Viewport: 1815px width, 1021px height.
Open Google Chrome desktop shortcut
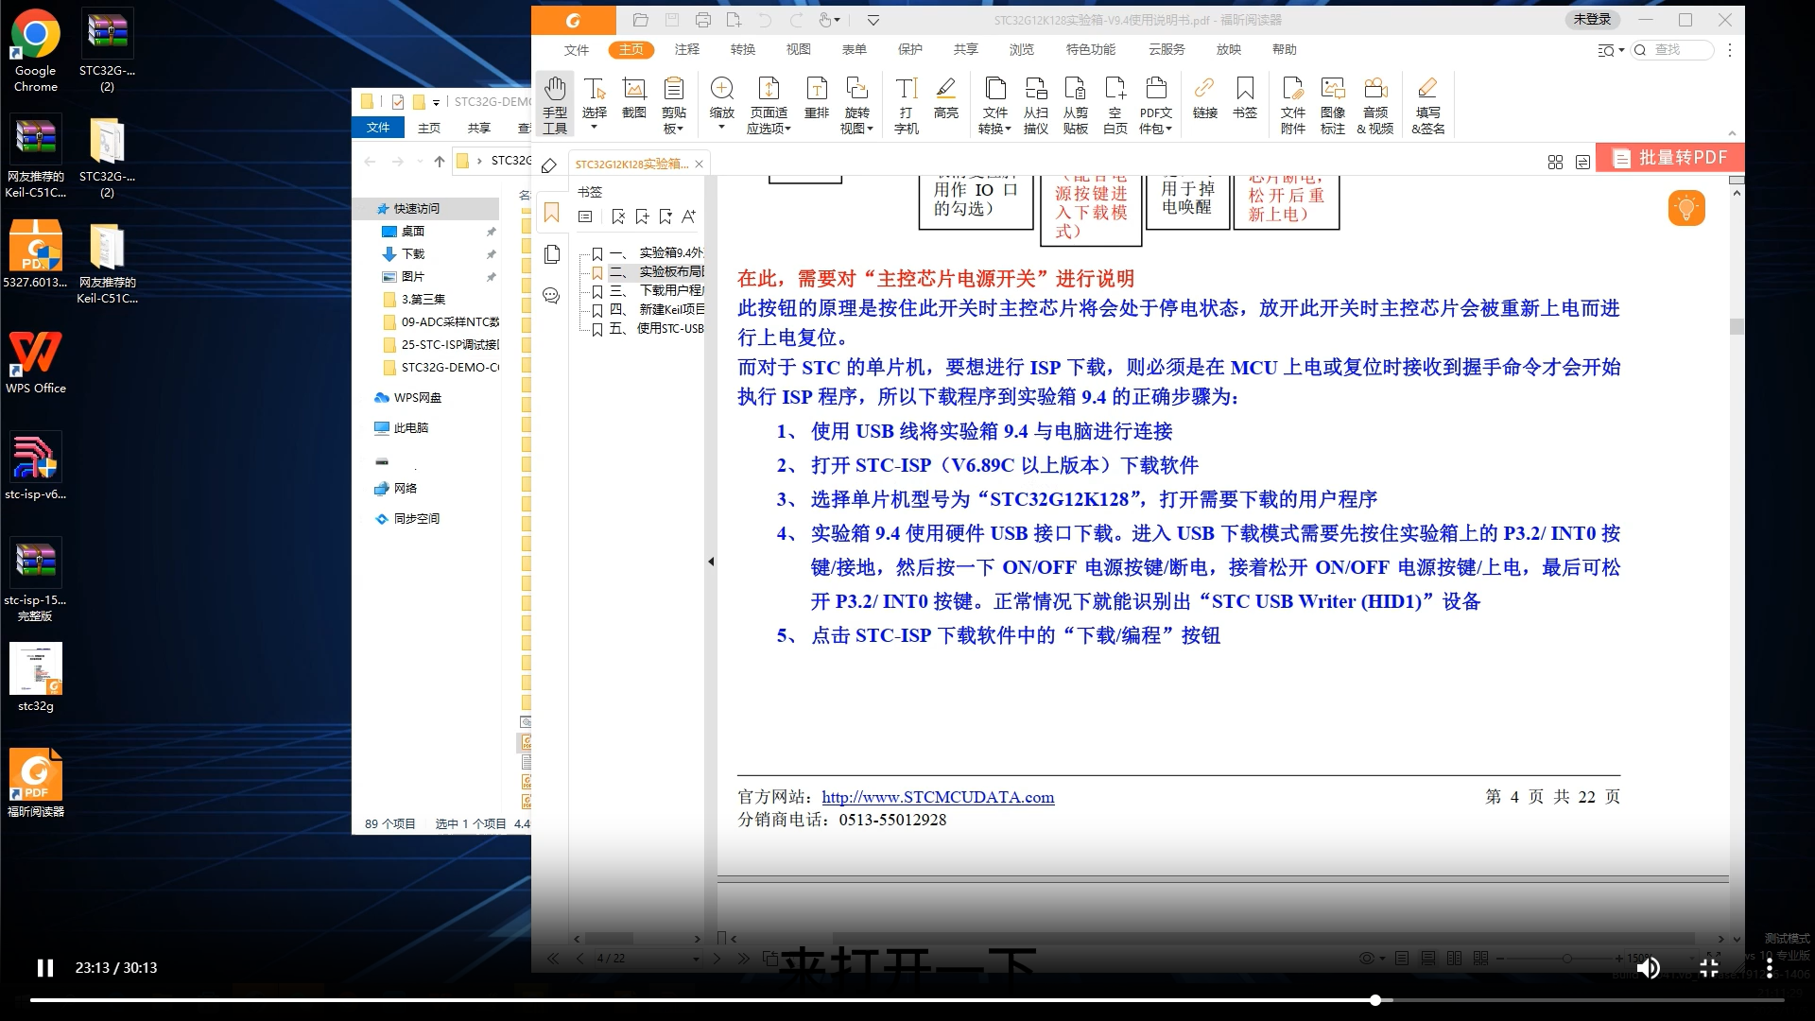coord(36,52)
